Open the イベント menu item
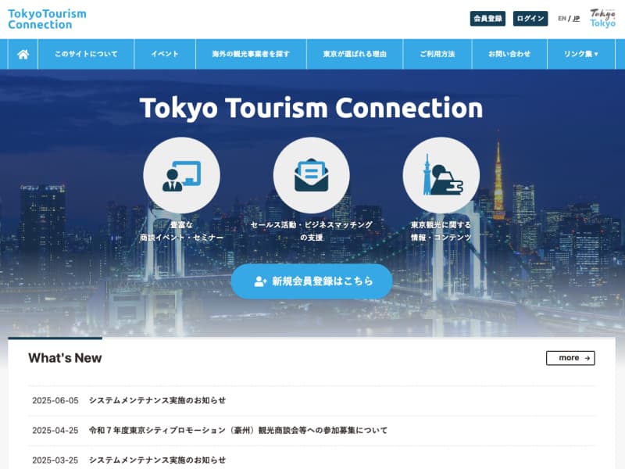Screen dimensions: 625x469 [x=165, y=54]
